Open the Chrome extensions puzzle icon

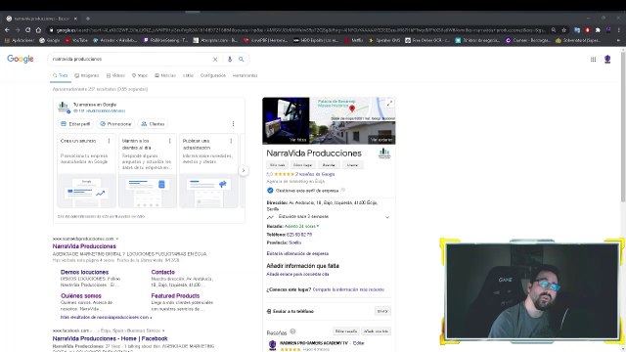point(598,30)
